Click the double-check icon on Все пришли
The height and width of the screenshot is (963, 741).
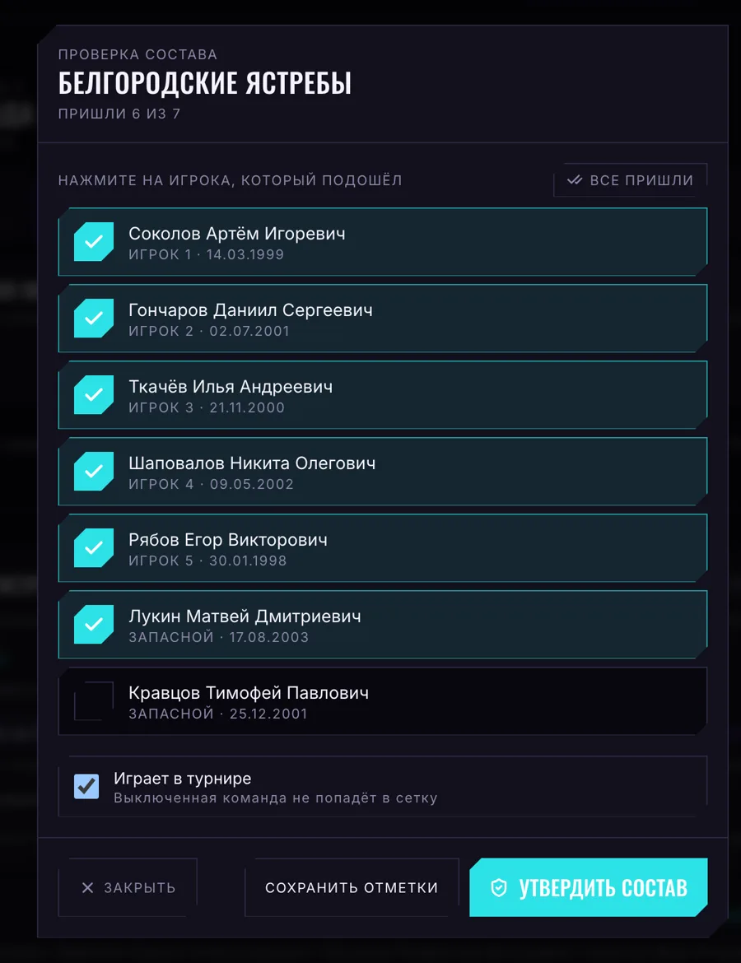tap(575, 180)
